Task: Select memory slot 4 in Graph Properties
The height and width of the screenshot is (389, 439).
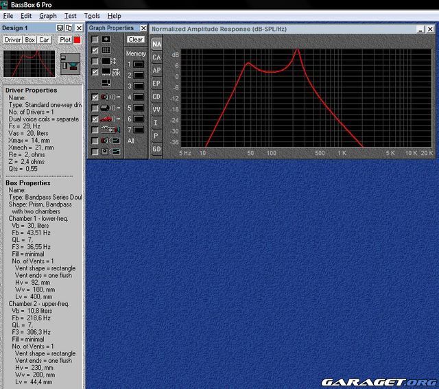Action: coord(139,97)
